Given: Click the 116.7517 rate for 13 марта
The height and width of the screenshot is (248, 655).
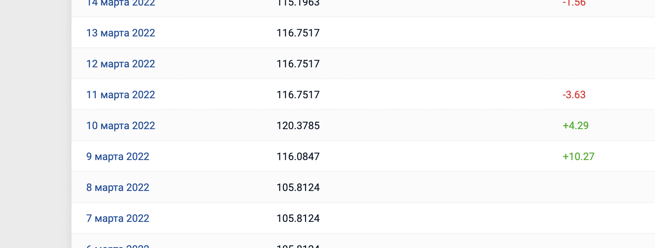Looking at the screenshot, I should click(298, 33).
